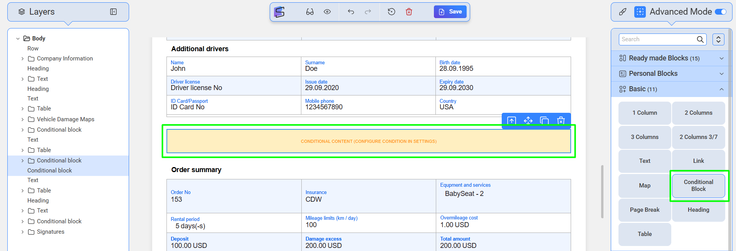Viewport: 736px width, 251px height.
Task: Expand the Personal Blocks section
Action: [721, 74]
